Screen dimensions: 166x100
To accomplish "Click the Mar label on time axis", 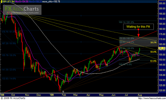I will (x=75, y=95).
